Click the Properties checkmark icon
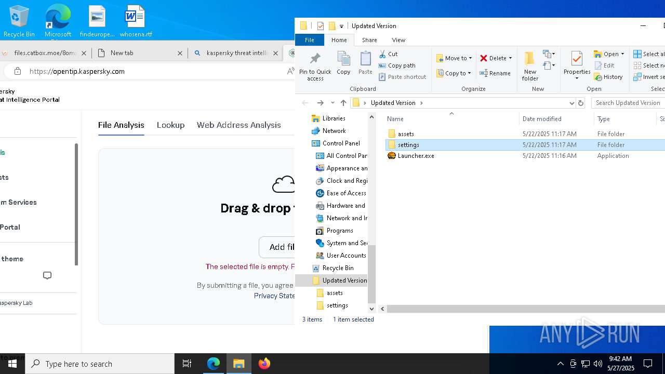 pyautogui.click(x=577, y=59)
